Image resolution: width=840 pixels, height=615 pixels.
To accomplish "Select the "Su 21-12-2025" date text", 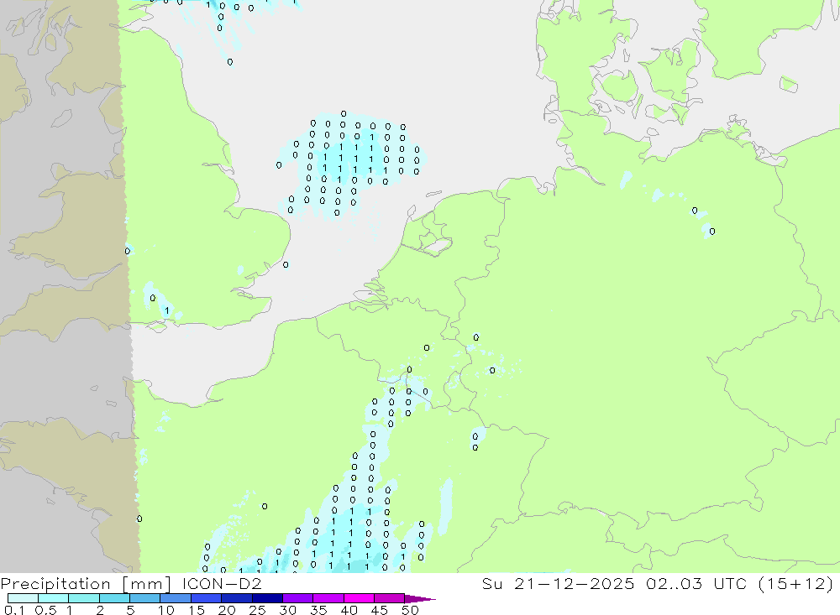I will click(x=558, y=583).
